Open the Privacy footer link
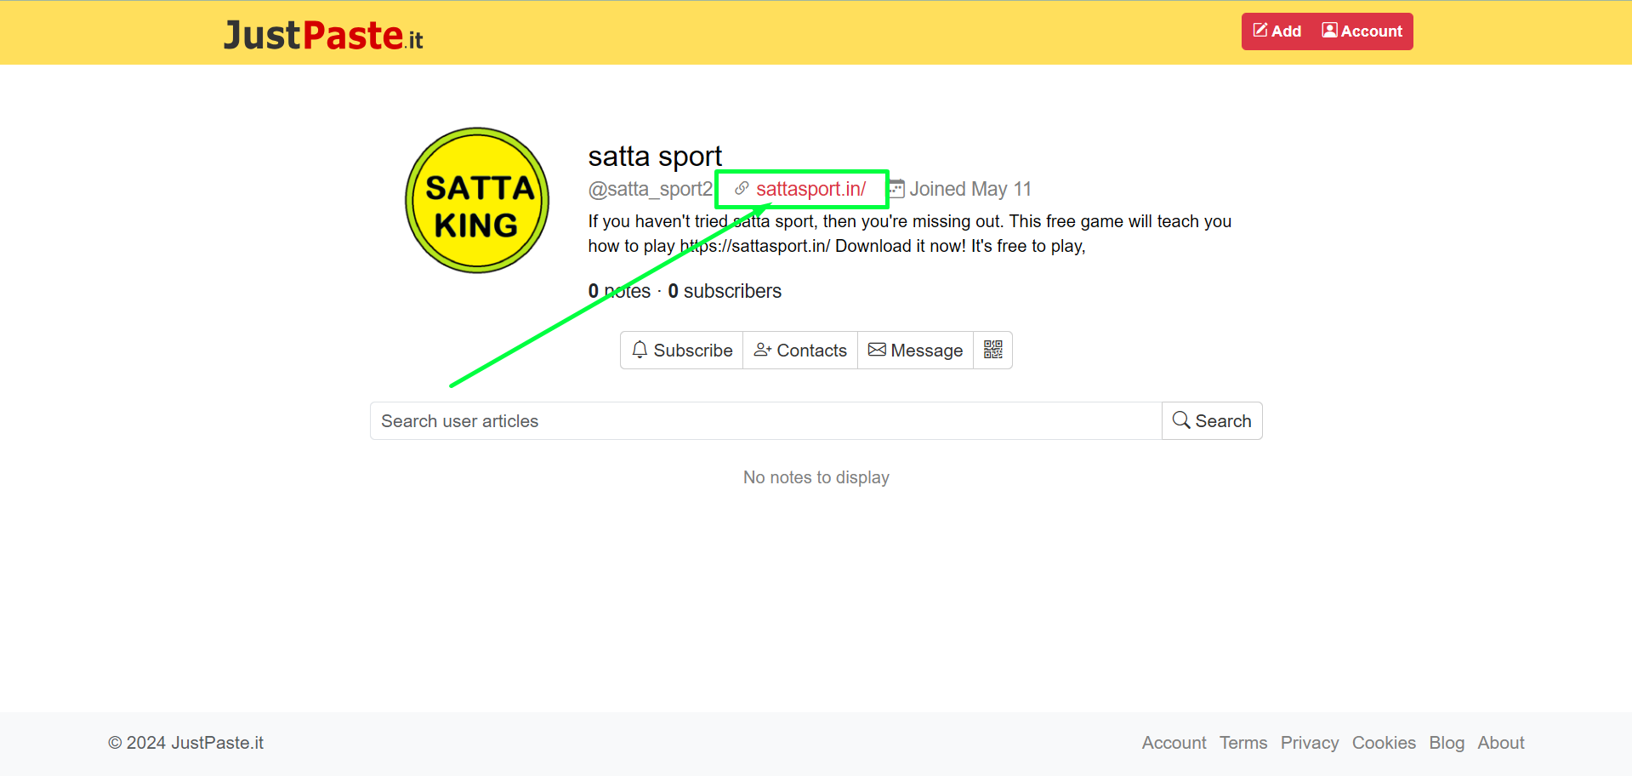The width and height of the screenshot is (1632, 776). [x=1309, y=743]
